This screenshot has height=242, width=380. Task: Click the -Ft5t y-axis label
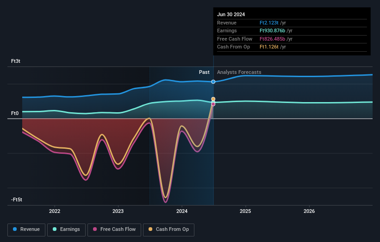pos(17,200)
